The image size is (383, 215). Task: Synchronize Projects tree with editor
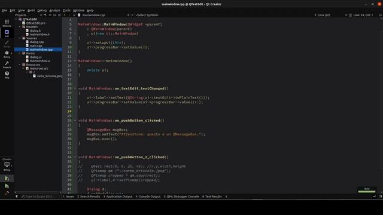[x=50, y=15]
